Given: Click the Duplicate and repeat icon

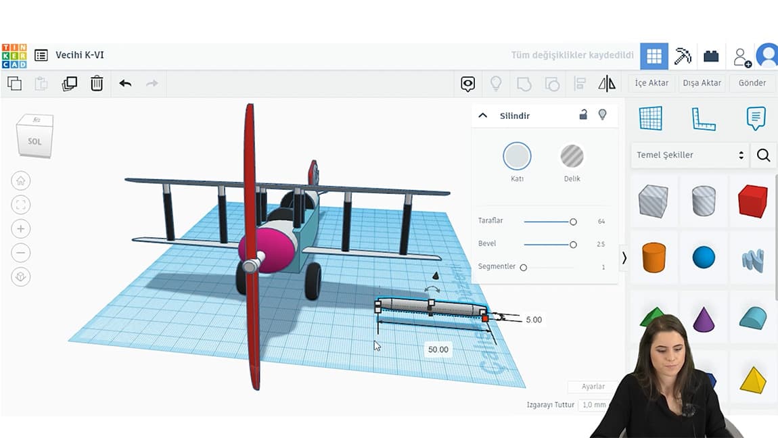Looking at the screenshot, I should 69,84.
